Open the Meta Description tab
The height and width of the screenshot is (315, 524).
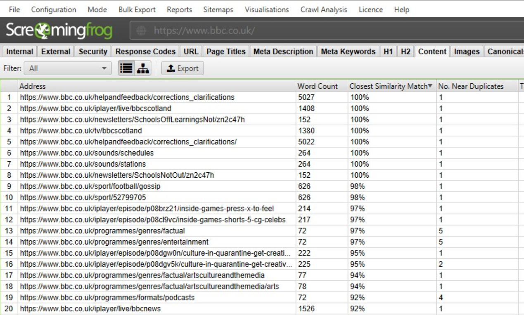tap(283, 52)
